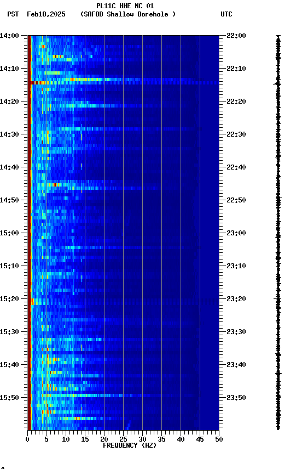Click the 22:10 UTC time label

[x=236, y=69]
